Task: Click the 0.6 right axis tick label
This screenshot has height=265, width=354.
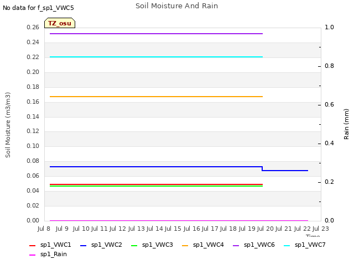Action: pyautogui.click(x=330, y=104)
